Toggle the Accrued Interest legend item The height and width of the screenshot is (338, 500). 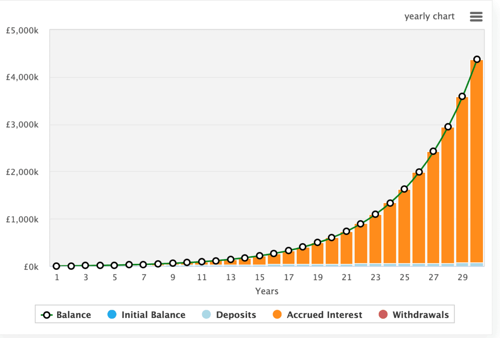tap(324, 315)
